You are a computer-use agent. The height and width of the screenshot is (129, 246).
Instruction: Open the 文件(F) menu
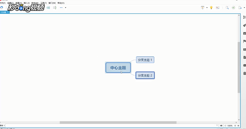(x=2, y=3)
